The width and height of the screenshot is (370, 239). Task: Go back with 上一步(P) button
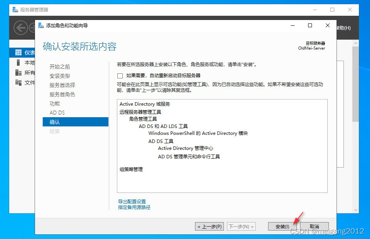coord(209,226)
